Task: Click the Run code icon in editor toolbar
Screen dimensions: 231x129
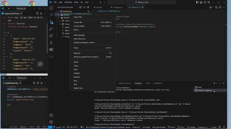Action: tap(210, 7)
